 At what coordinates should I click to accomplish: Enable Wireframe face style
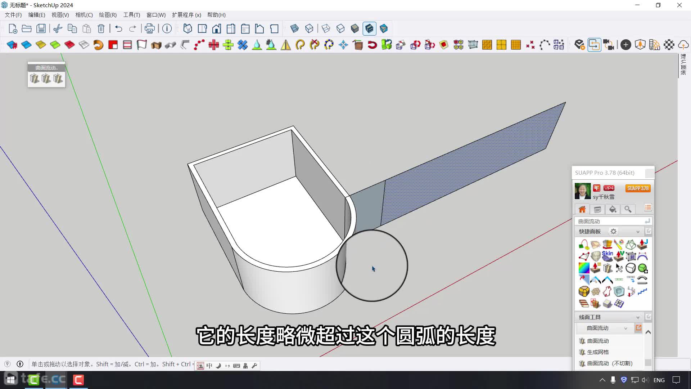pos(326,28)
